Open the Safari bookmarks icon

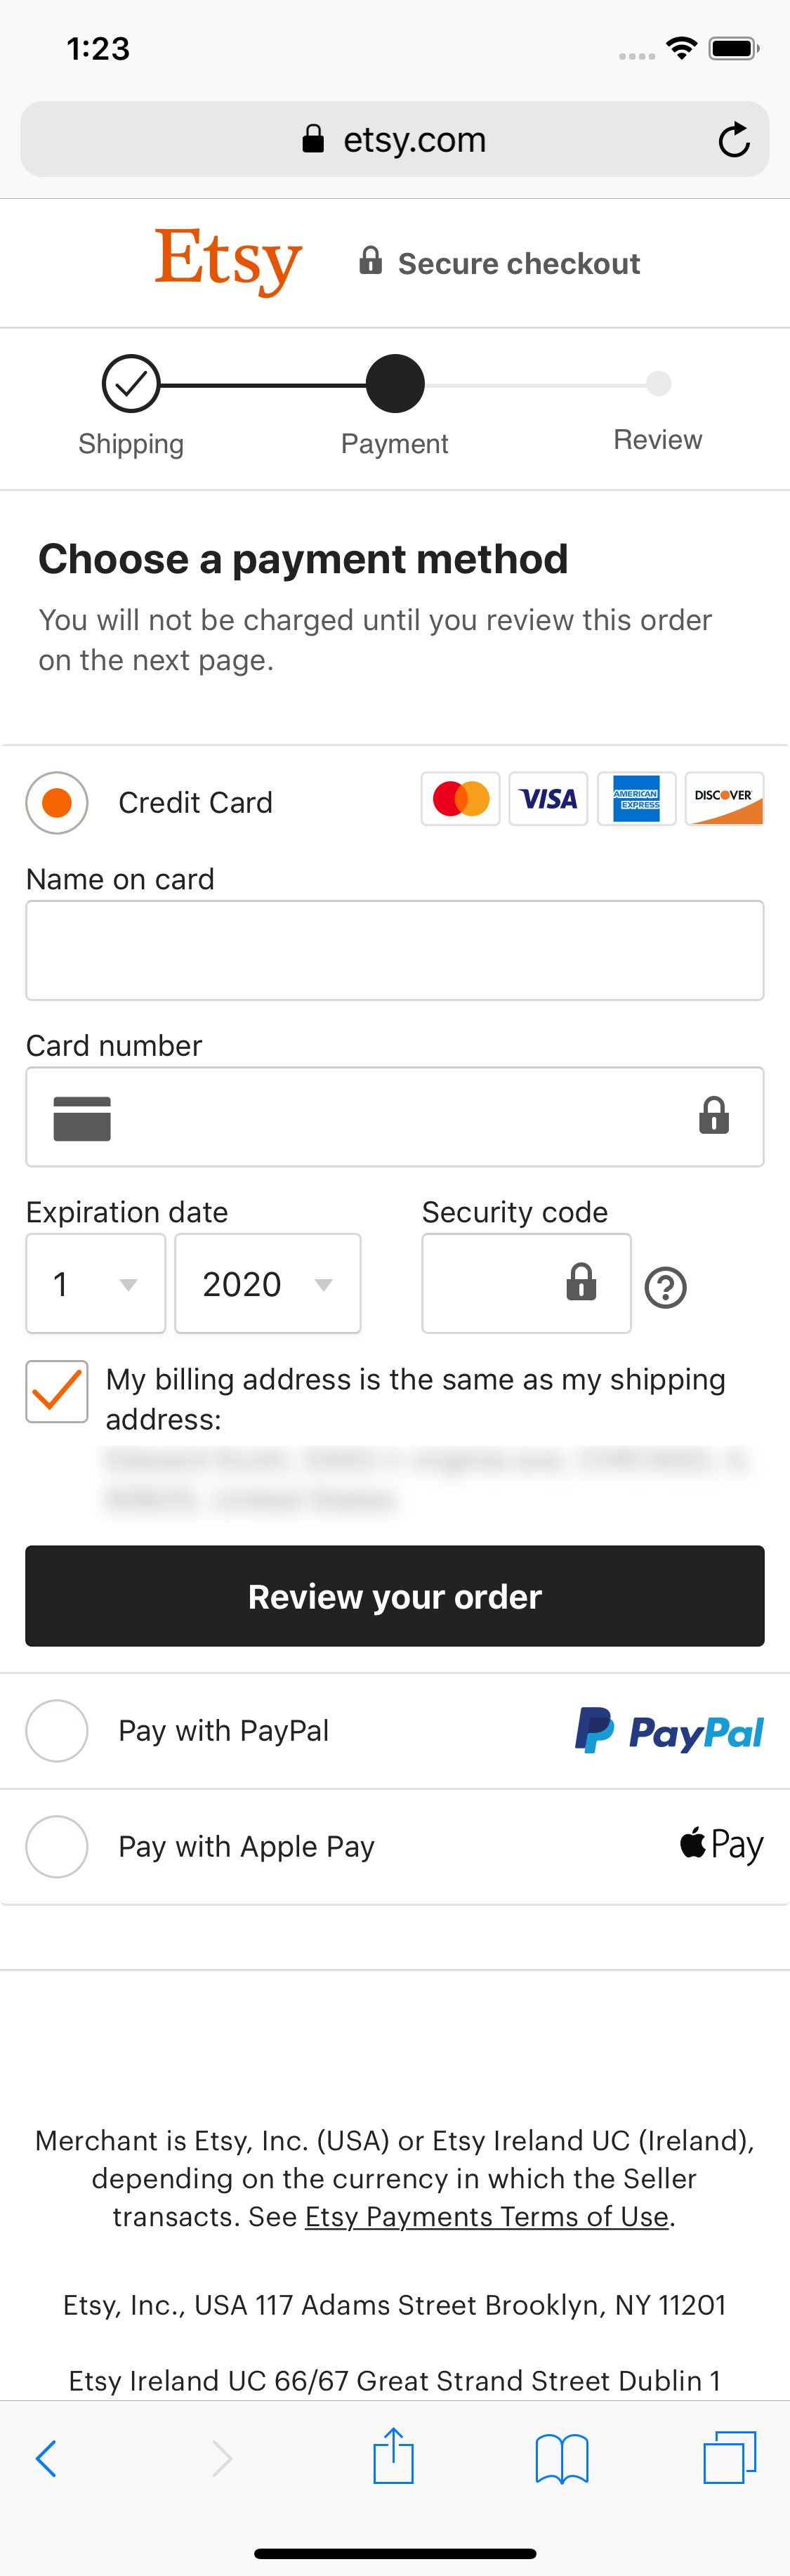(561, 2456)
